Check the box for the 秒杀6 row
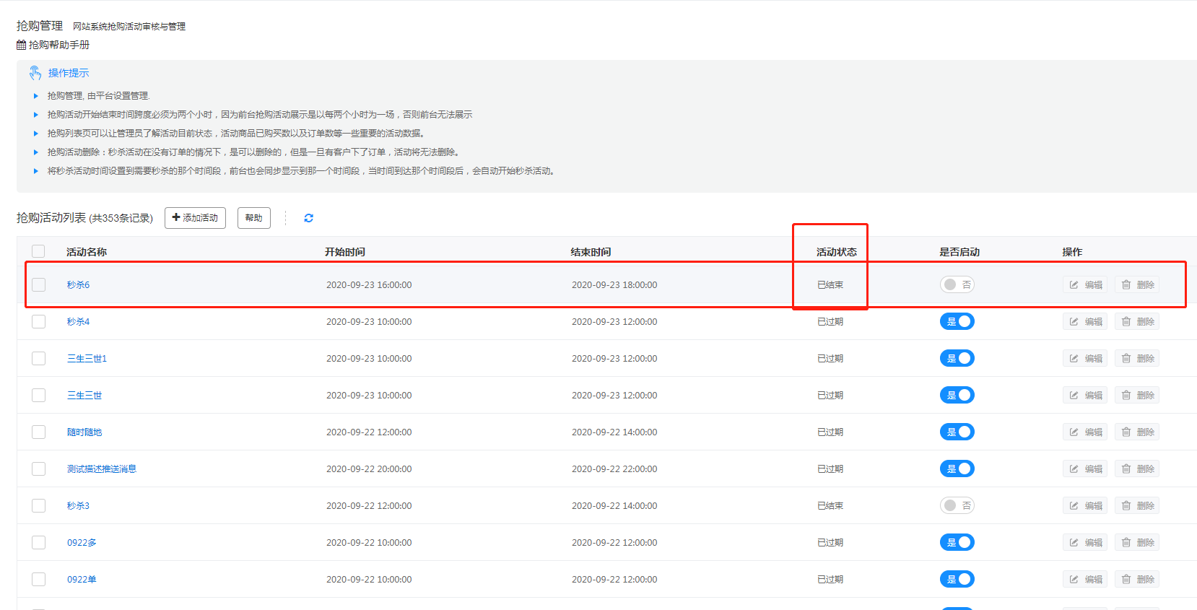The image size is (1197, 610). pyautogui.click(x=38, y=285)
